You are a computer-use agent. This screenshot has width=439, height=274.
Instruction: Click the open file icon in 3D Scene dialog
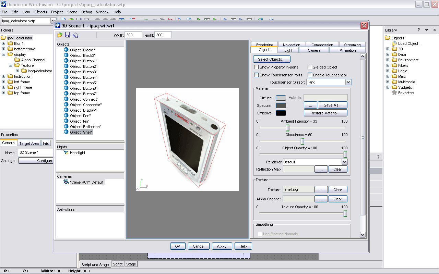point(60,35)
